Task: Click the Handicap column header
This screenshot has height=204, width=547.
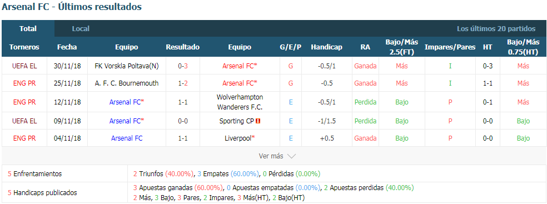Action: click(x=326, y=47)
